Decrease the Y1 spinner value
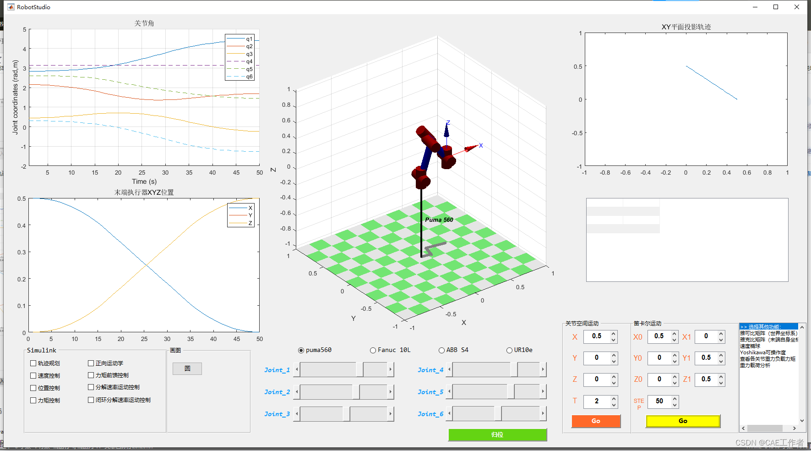Image resolution: width=811 pixels, height=451 pixels. (721, 361)
